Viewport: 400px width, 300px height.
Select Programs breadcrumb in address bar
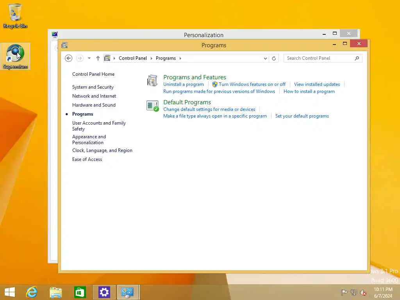coord(166,58)
